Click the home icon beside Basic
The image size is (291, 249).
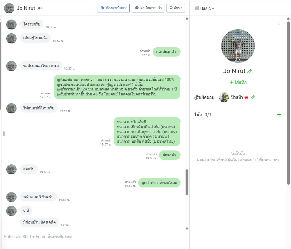click(197, 8)
